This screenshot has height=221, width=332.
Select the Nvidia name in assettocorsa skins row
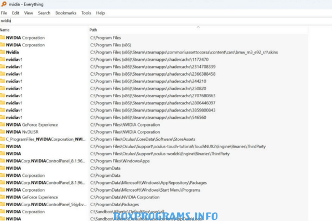12,52
